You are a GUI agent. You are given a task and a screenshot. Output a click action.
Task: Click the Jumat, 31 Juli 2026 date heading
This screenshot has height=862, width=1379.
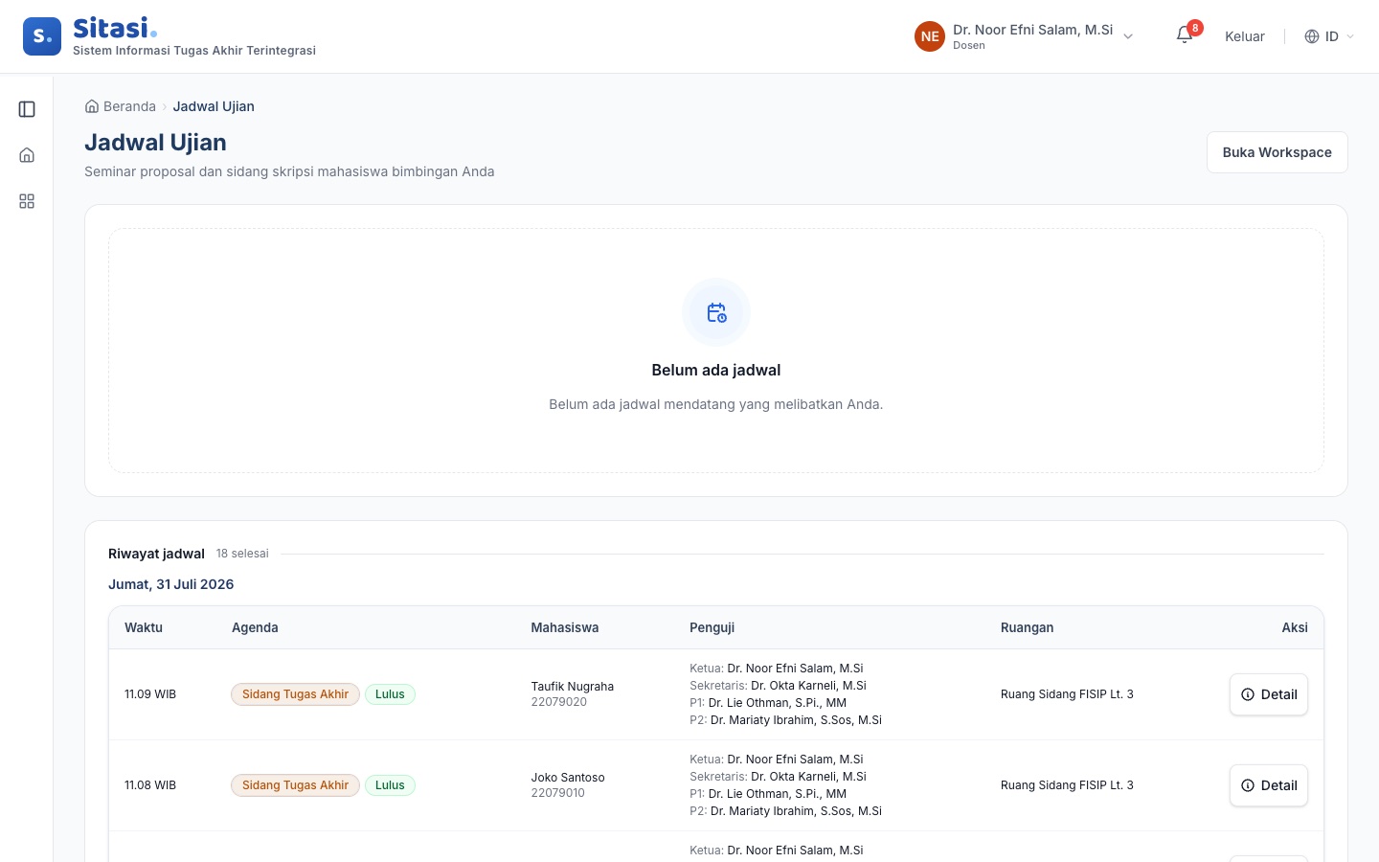coord(171,584)
